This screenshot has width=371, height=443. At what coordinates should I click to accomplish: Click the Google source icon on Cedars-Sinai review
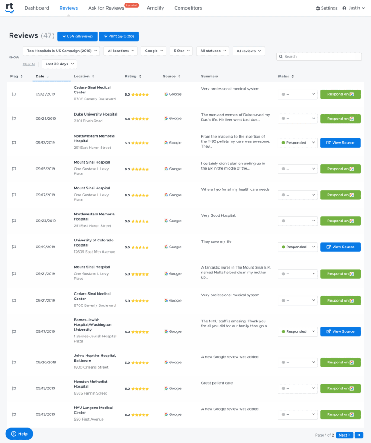166,94
